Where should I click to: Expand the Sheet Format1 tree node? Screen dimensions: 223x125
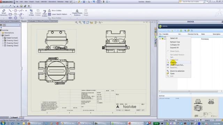pos(3,38)
